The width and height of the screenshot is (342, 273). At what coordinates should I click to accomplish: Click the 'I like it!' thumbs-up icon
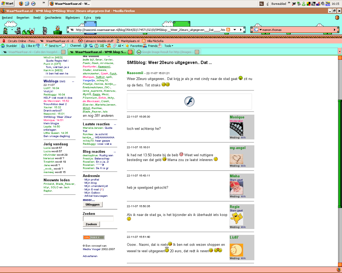[23, 46]
